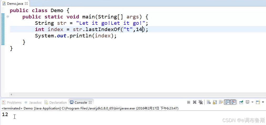Viewport: 266px width, 125px height.
Task: Toggle show console when standard error changes
Action: (233, 102)
